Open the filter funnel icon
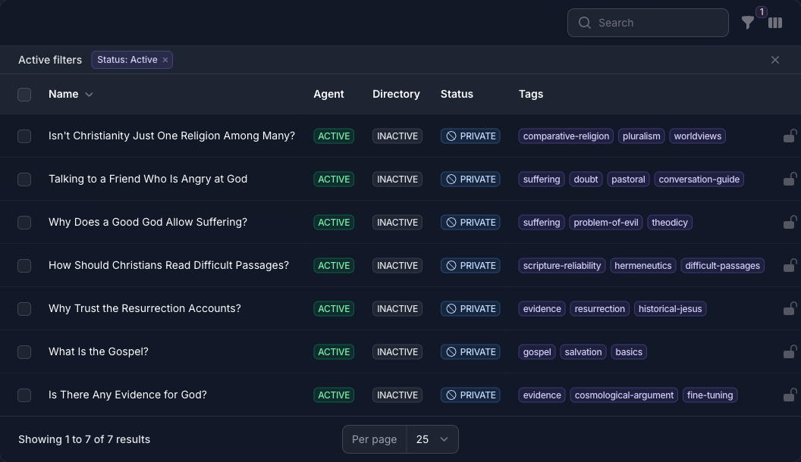The height and width of the screenshot is (462, 801). pos(747,23)
